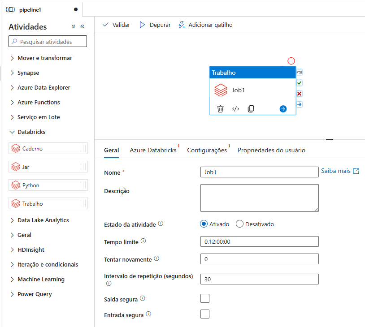Show info for Saída segura
The width and height of the screenshot is (365, 327).
tap(143, 298)
